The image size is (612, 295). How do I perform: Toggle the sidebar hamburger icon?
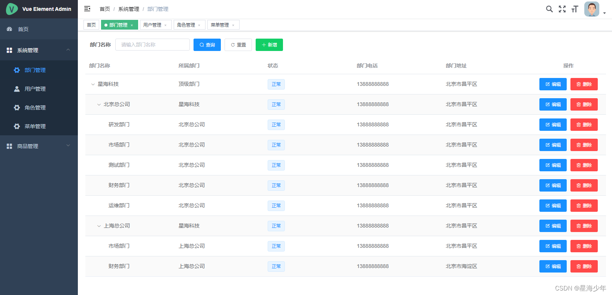tap(87, 9)
